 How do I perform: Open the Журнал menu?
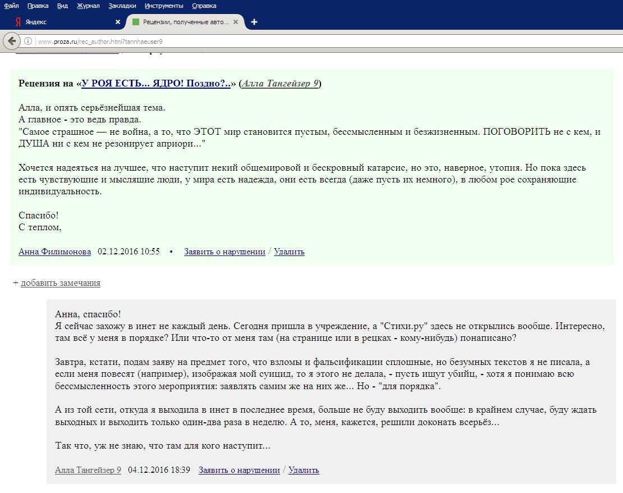point(88,6)
